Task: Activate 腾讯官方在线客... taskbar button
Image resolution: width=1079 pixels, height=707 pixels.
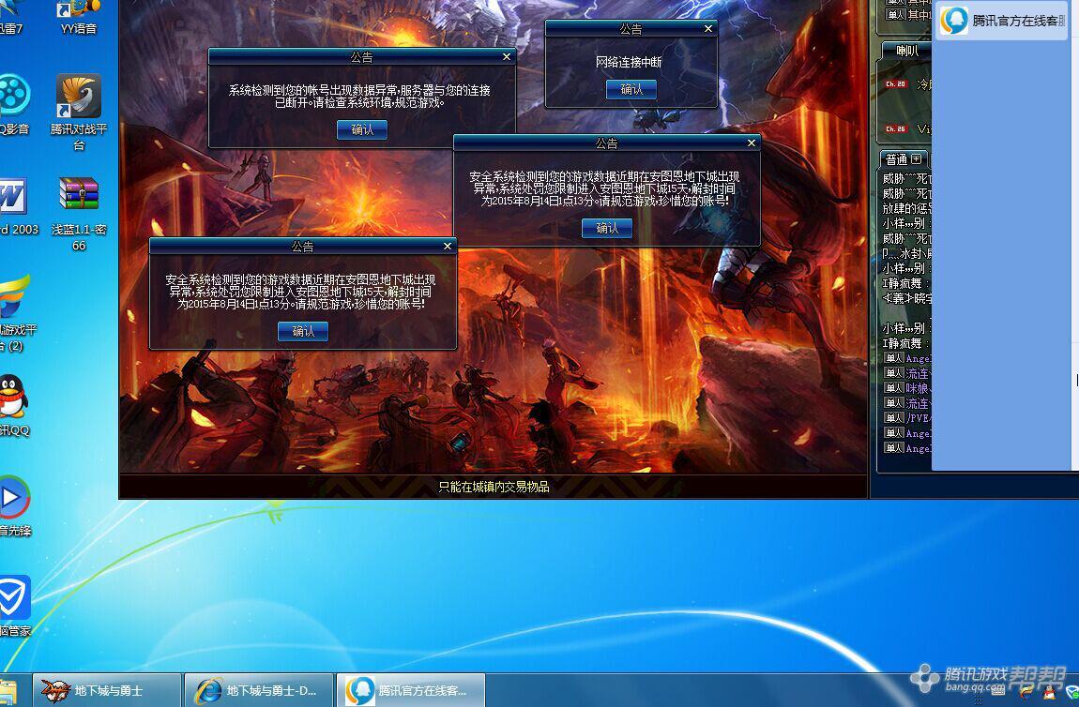Action: (411, 690)
